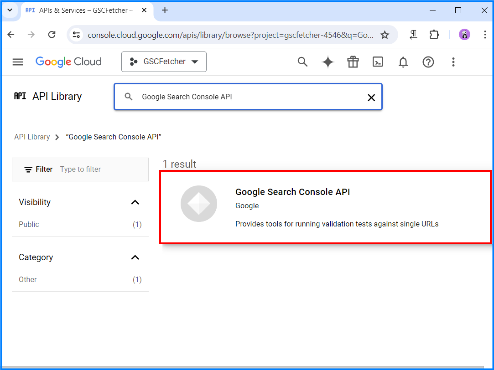Open the console more options menu
The image size is (494, 370).
tap(453, 62)
